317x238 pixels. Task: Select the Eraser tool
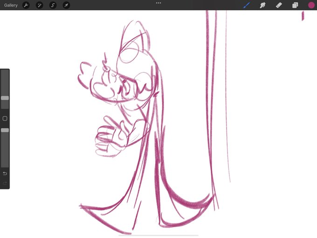coord(279,5)
